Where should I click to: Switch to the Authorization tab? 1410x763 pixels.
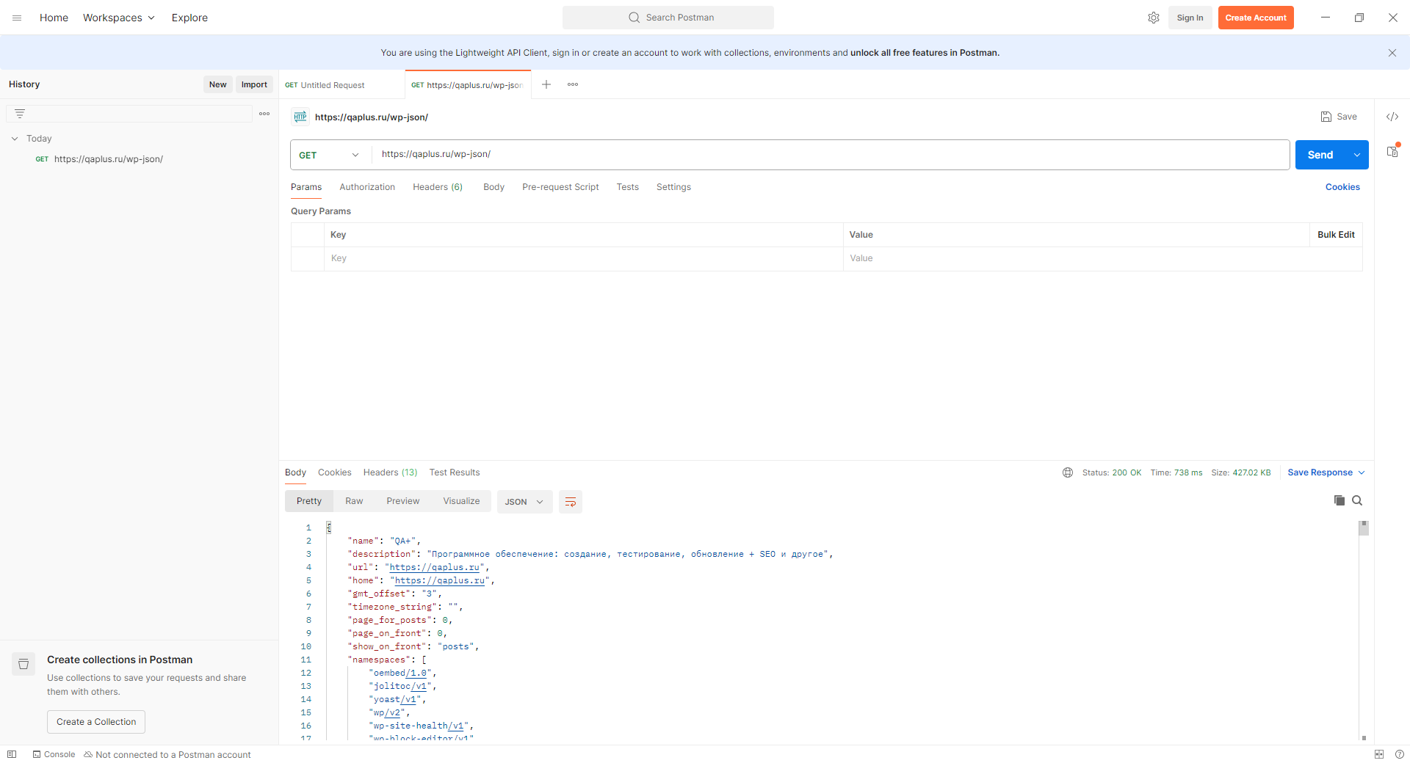(x=367, y=187)
